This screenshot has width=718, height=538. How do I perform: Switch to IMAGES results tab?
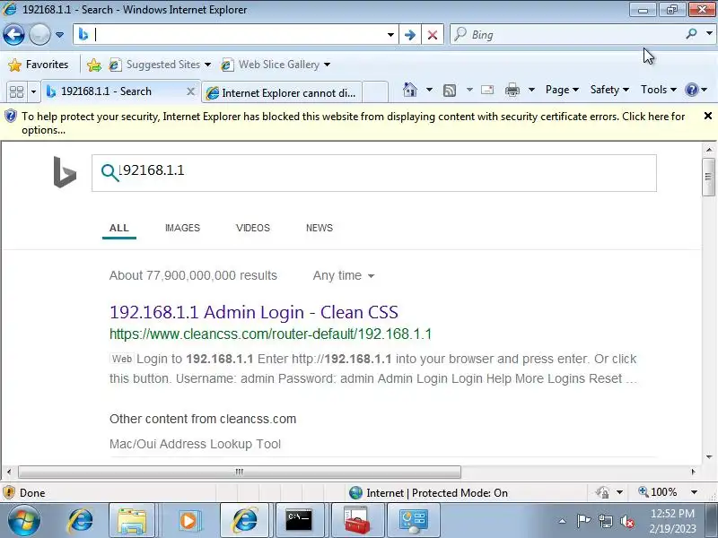pos(182,228)
